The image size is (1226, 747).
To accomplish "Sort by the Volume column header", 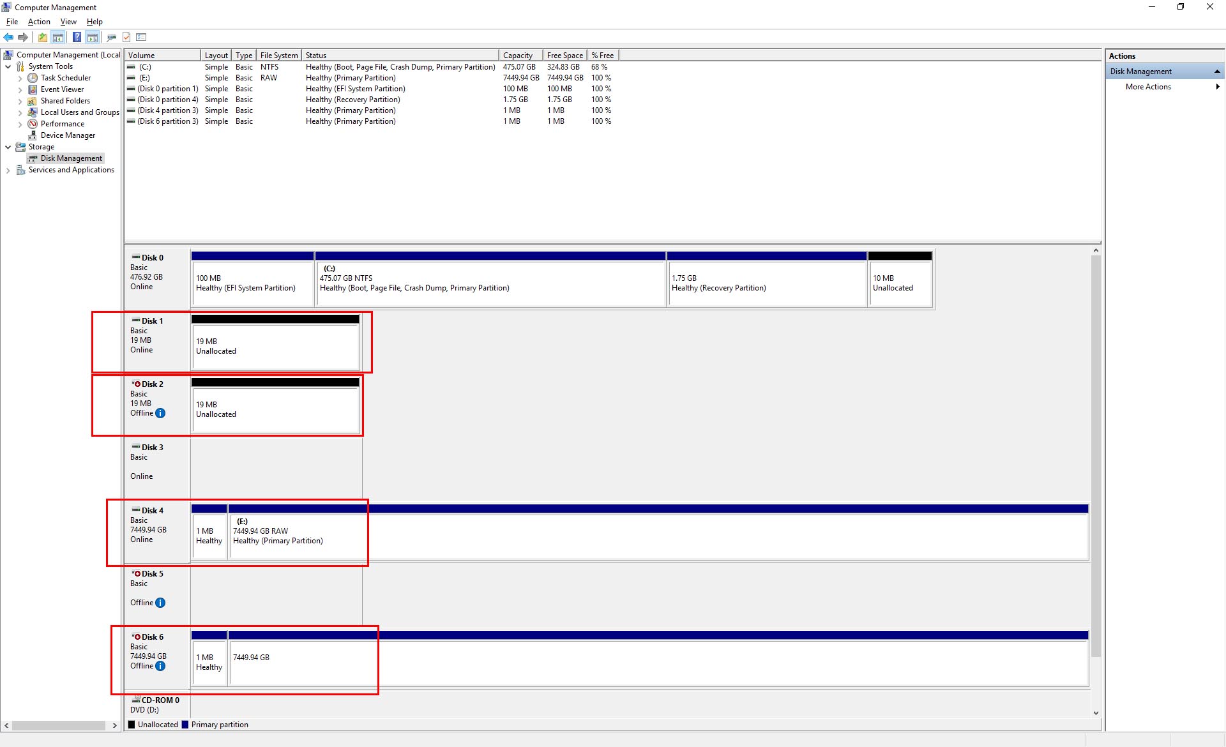I will coord(162,56).
